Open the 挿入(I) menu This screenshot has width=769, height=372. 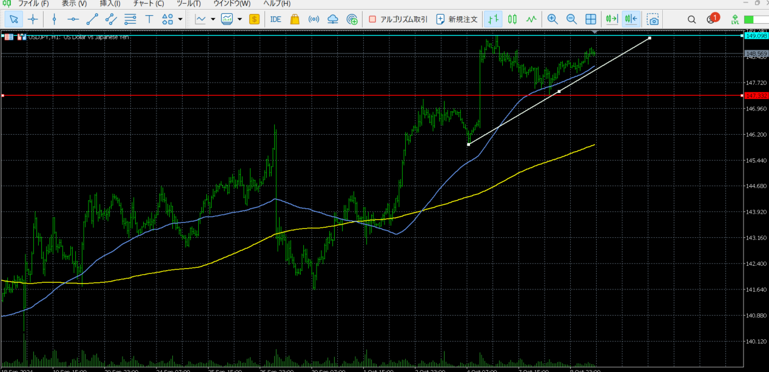point(110,4)
